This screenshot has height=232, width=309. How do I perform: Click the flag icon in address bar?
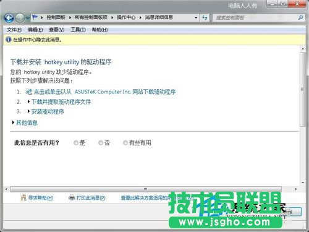(x=35, y=17)
